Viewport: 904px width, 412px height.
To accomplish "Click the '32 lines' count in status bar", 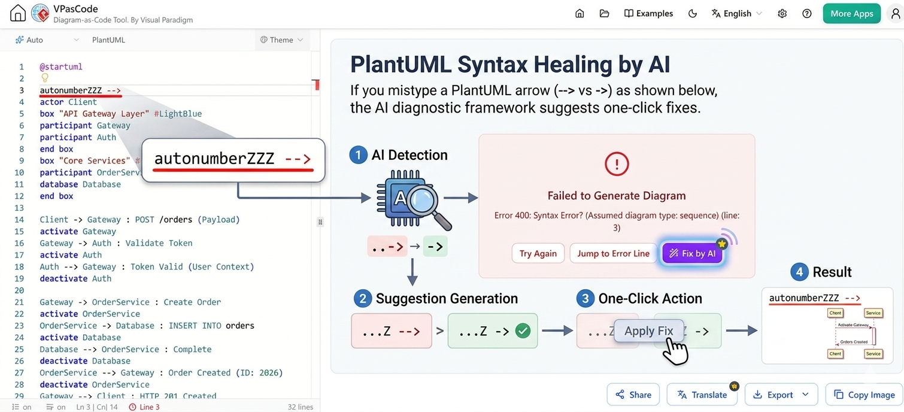I will coord(301,407).
